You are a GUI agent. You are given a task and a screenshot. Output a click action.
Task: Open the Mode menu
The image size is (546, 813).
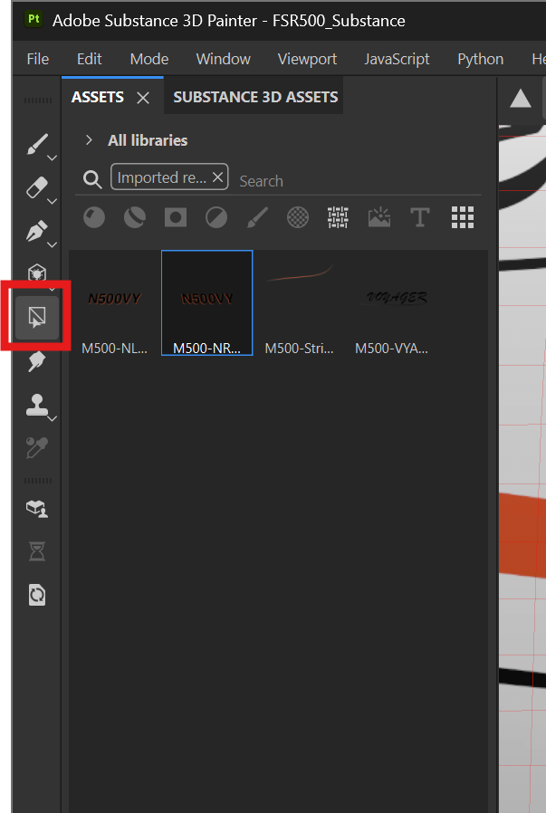(149, 59)
